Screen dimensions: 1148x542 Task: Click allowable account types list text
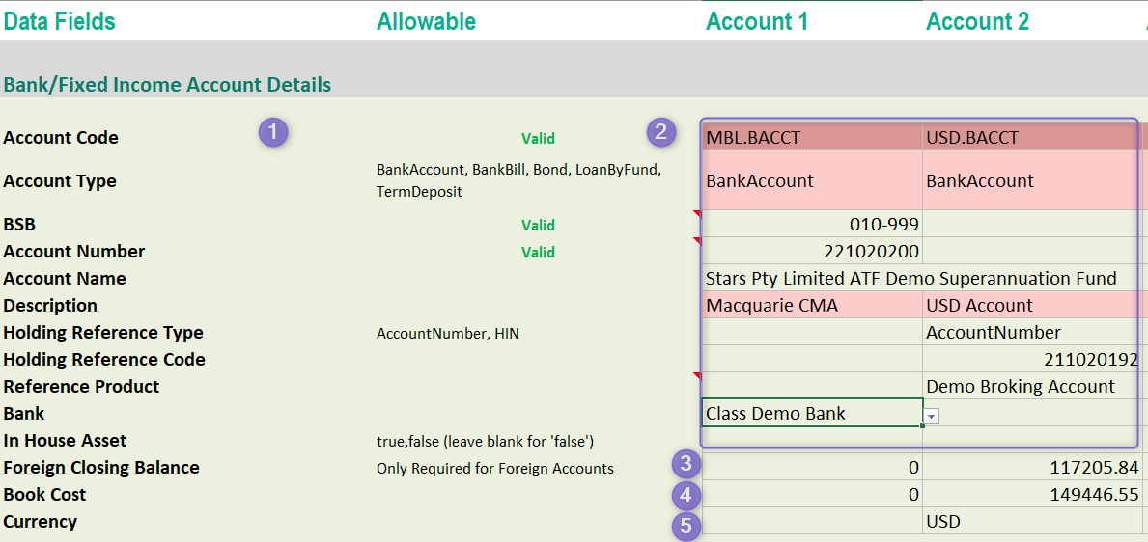pos(519,180)
